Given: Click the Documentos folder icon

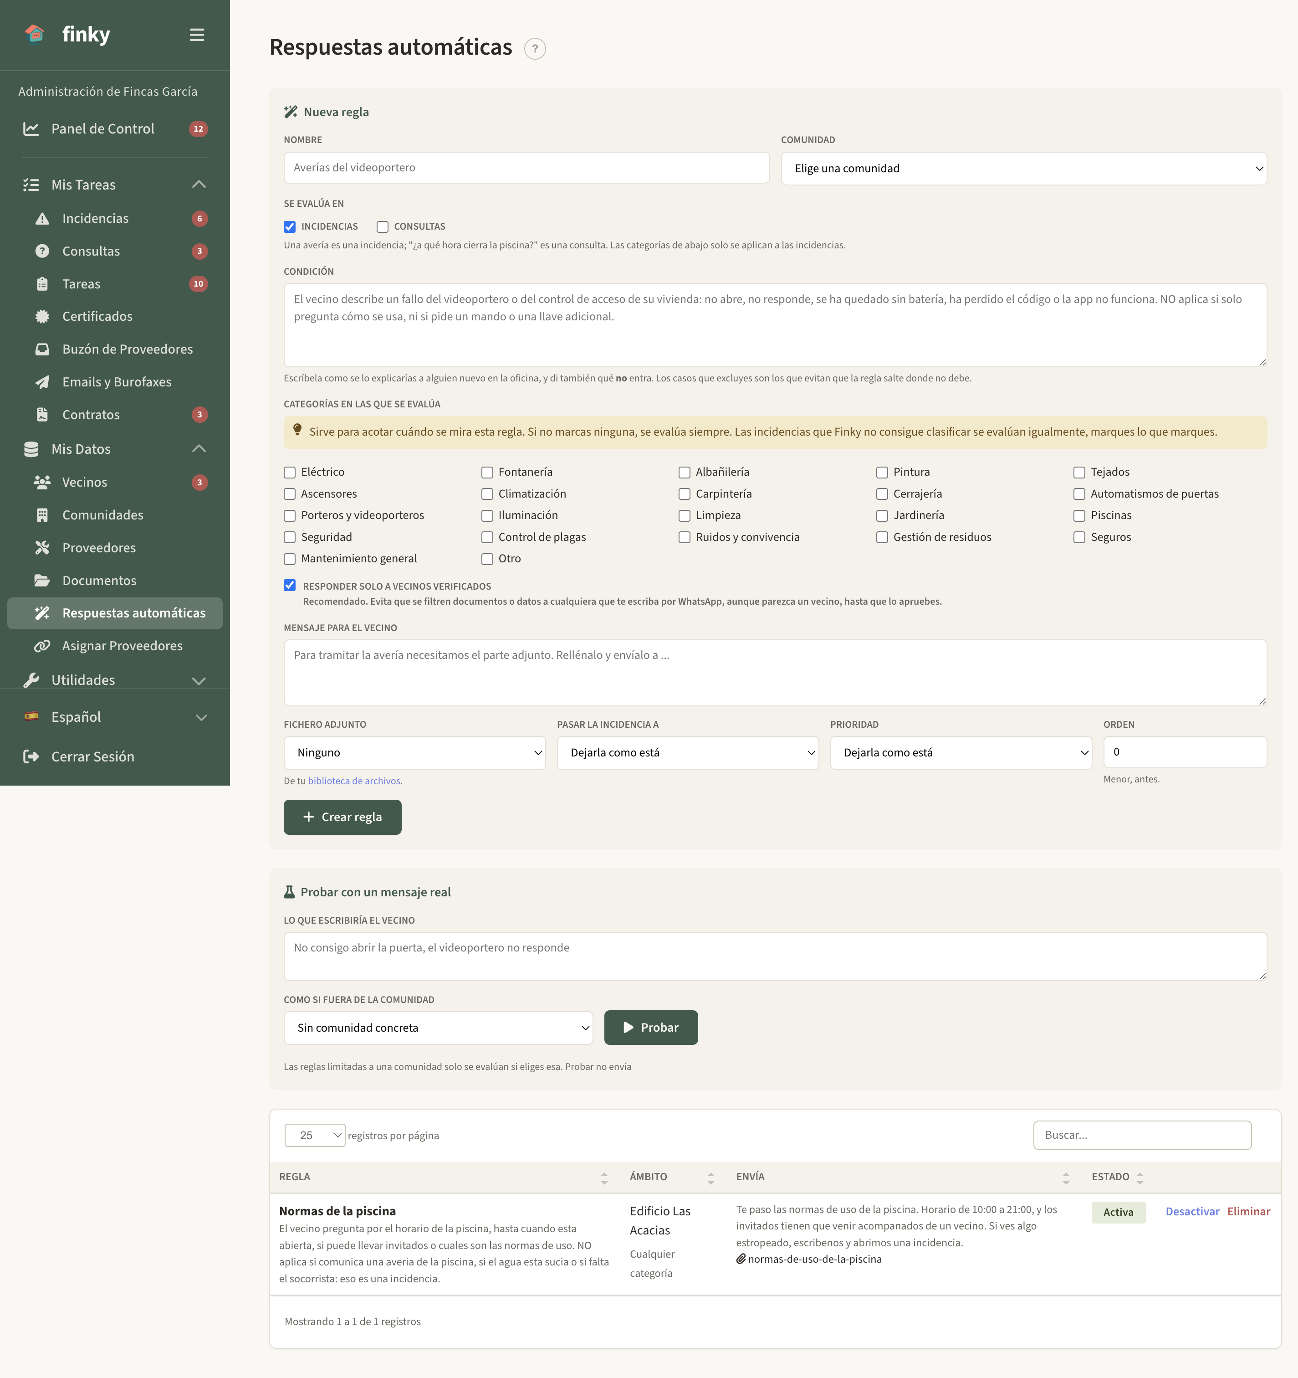Looking at the screenshot, I should click(42, 580).
